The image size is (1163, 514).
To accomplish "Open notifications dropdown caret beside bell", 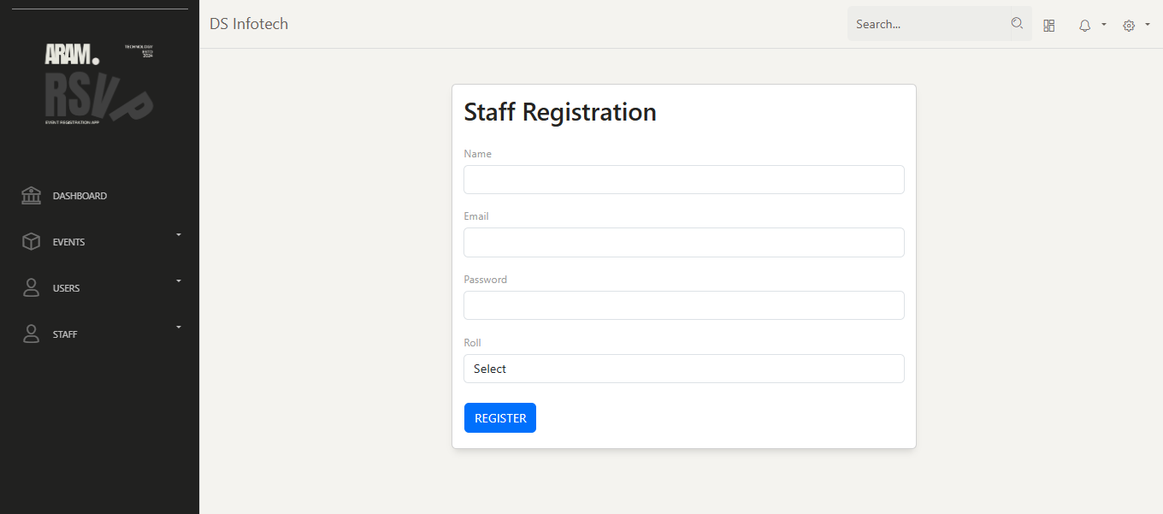I will (x=1103, y=24).
